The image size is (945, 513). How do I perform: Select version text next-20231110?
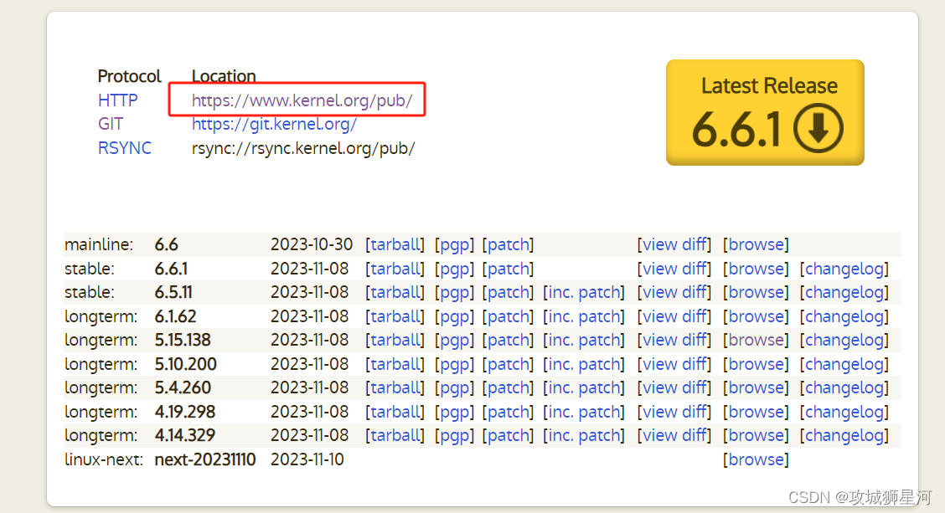(x=205, y=459)
